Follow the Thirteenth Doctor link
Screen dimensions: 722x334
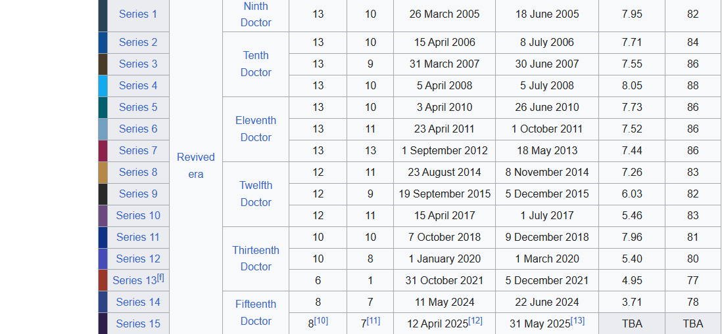click(256, 259)
